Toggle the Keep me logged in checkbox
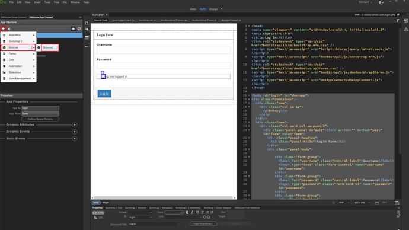Screen dimensions: 409x230 coord(103,76)
